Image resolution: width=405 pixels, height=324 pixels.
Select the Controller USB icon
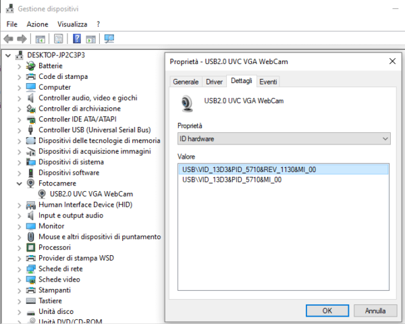[31, 130]
